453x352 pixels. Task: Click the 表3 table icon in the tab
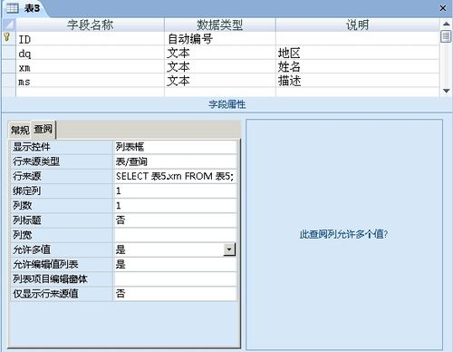[13, 8]
